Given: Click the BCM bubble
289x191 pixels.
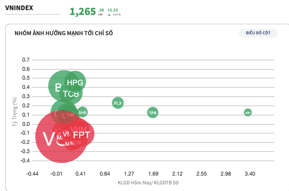Looking at the screenshot, I should pyautogui.click(x=77, y=143).
